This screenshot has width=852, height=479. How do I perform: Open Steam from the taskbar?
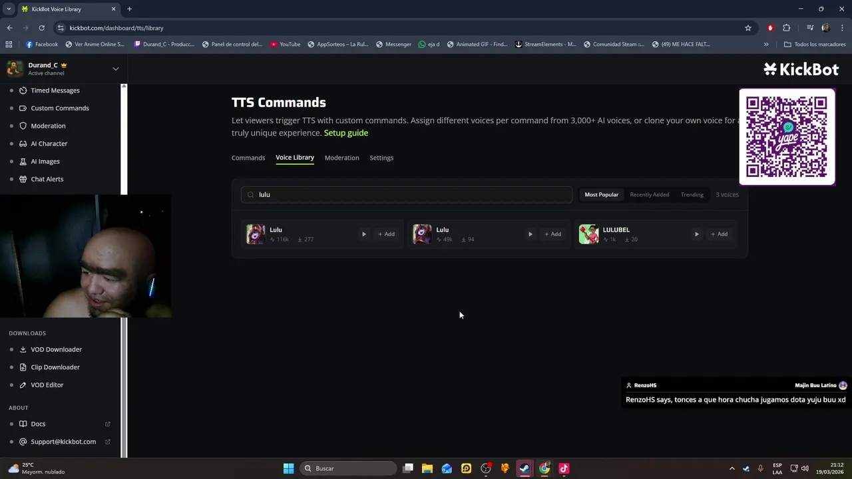click(x=525, y=468)
